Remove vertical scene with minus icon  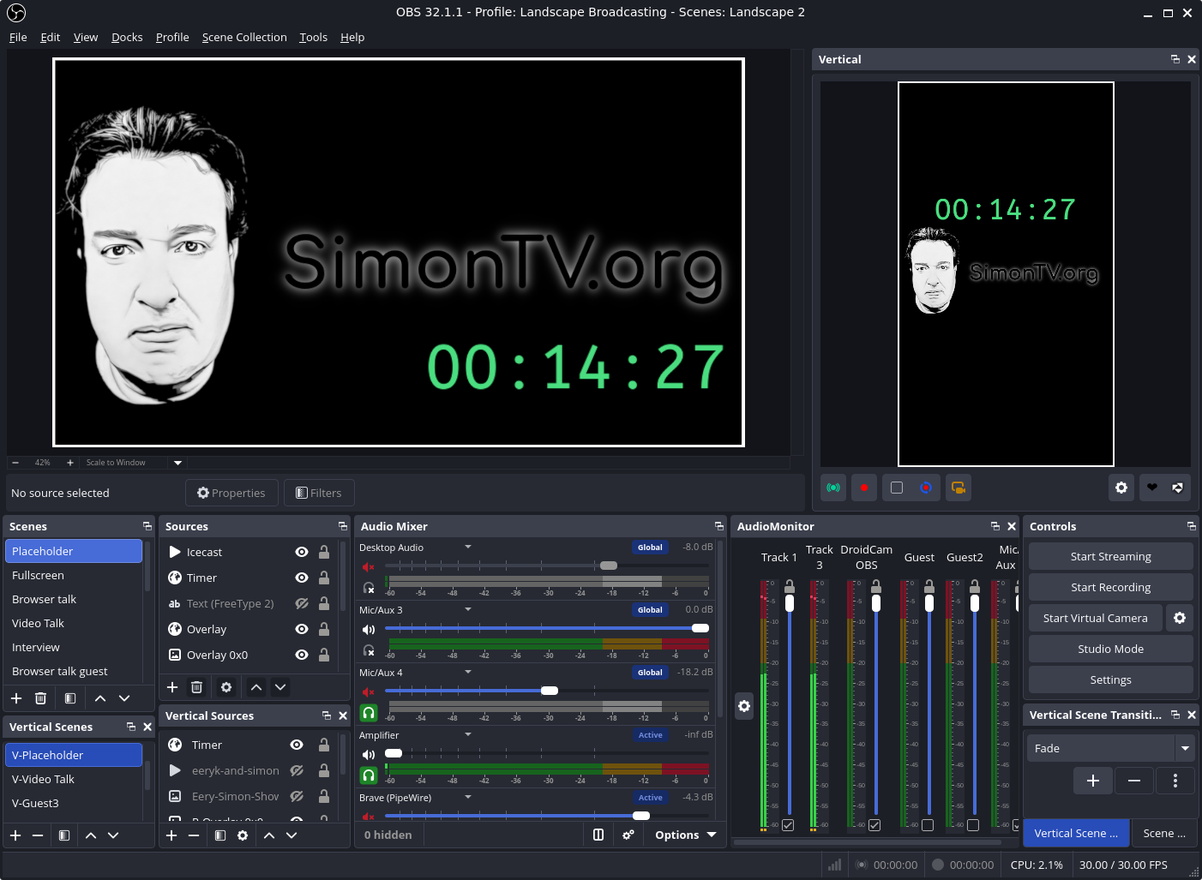tap(38, 835)
